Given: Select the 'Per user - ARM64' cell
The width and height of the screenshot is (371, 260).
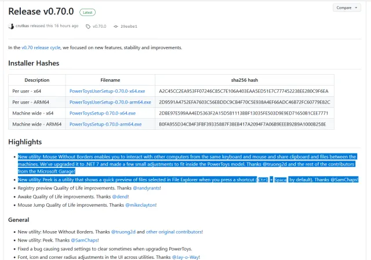Looking at the screenshot, I should tap(37, 102).
